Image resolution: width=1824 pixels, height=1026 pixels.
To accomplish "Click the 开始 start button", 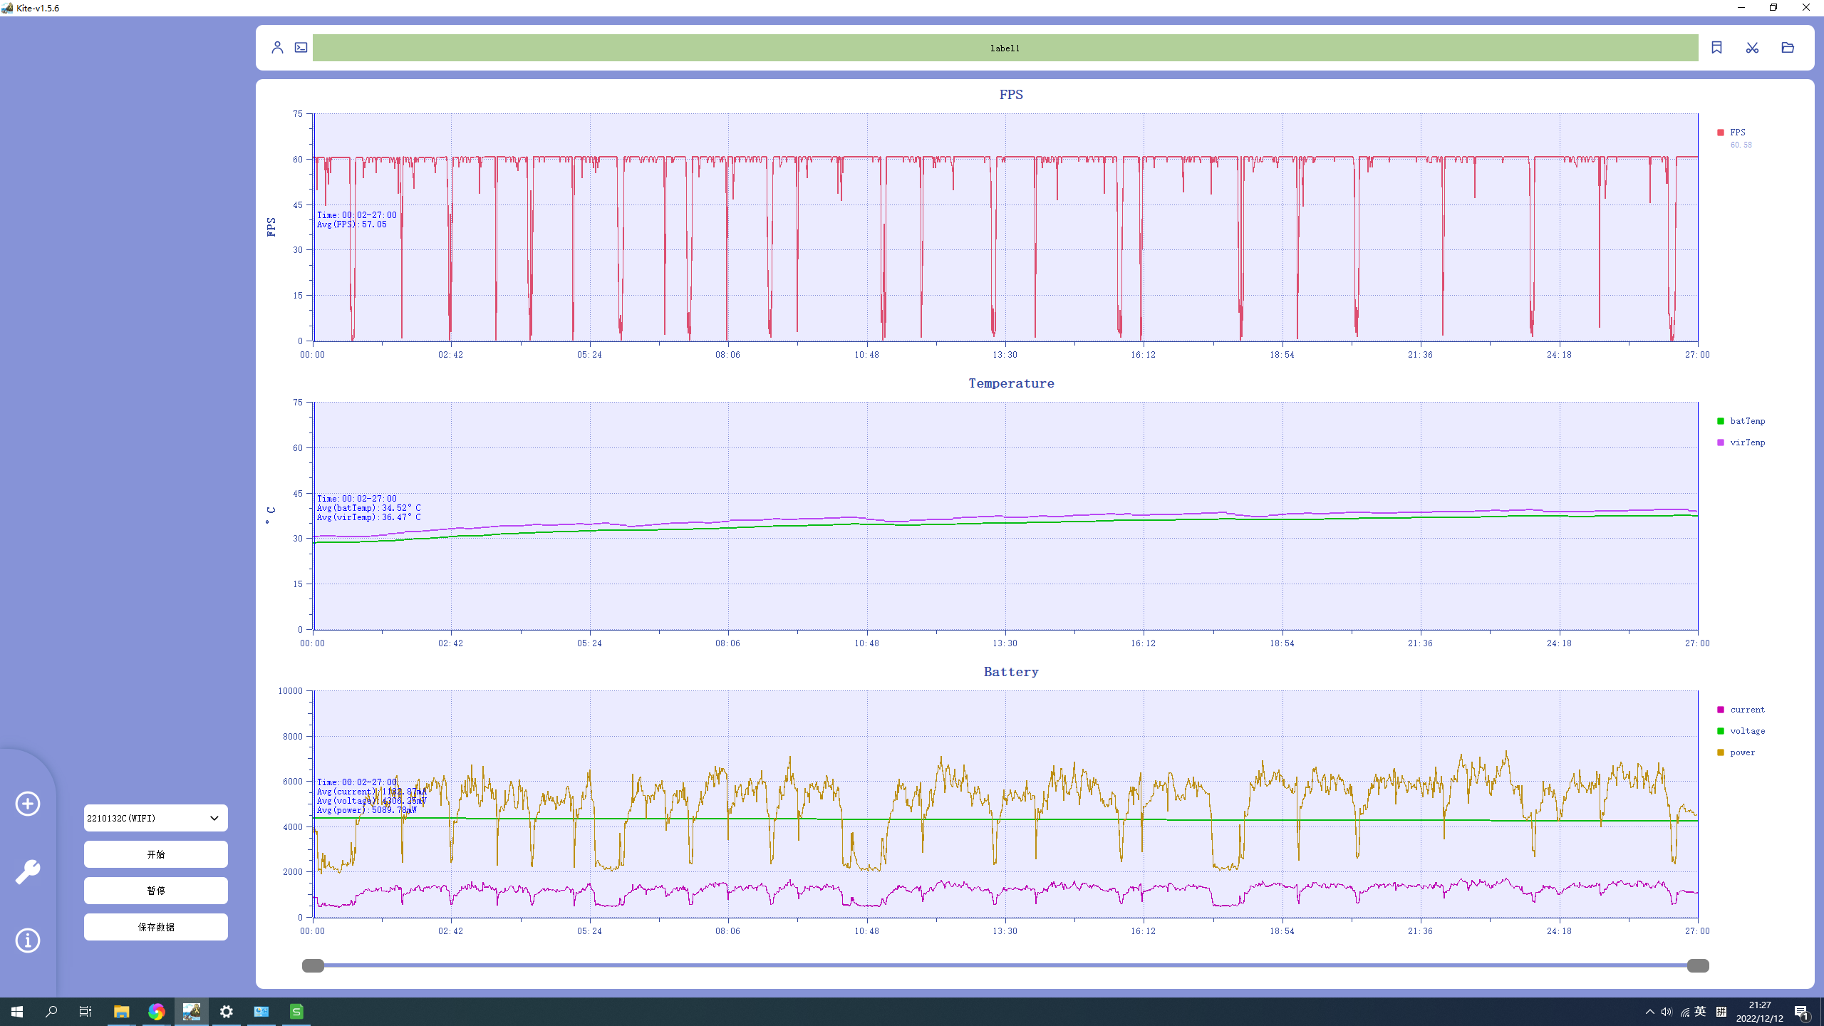I will click(x=156, y=854).
